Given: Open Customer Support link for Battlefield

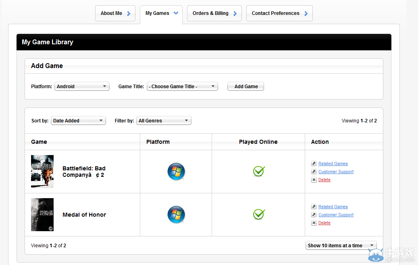Looking at the screenshot, I should (336, 172).
